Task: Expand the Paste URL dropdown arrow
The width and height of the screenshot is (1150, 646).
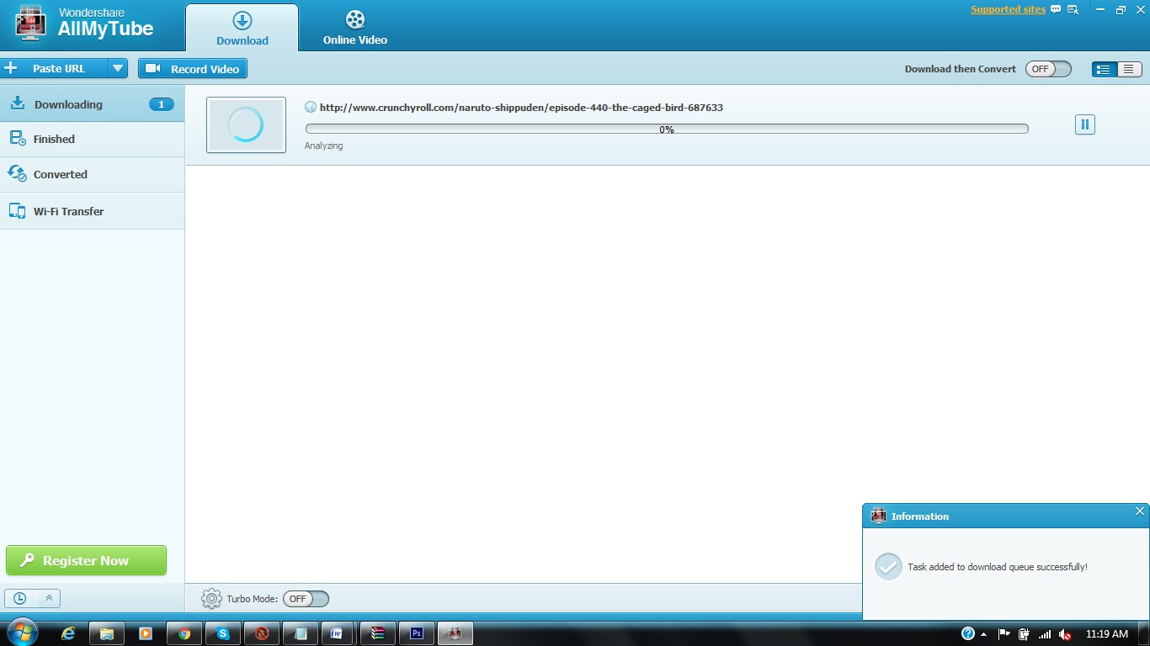Action: 118,69
